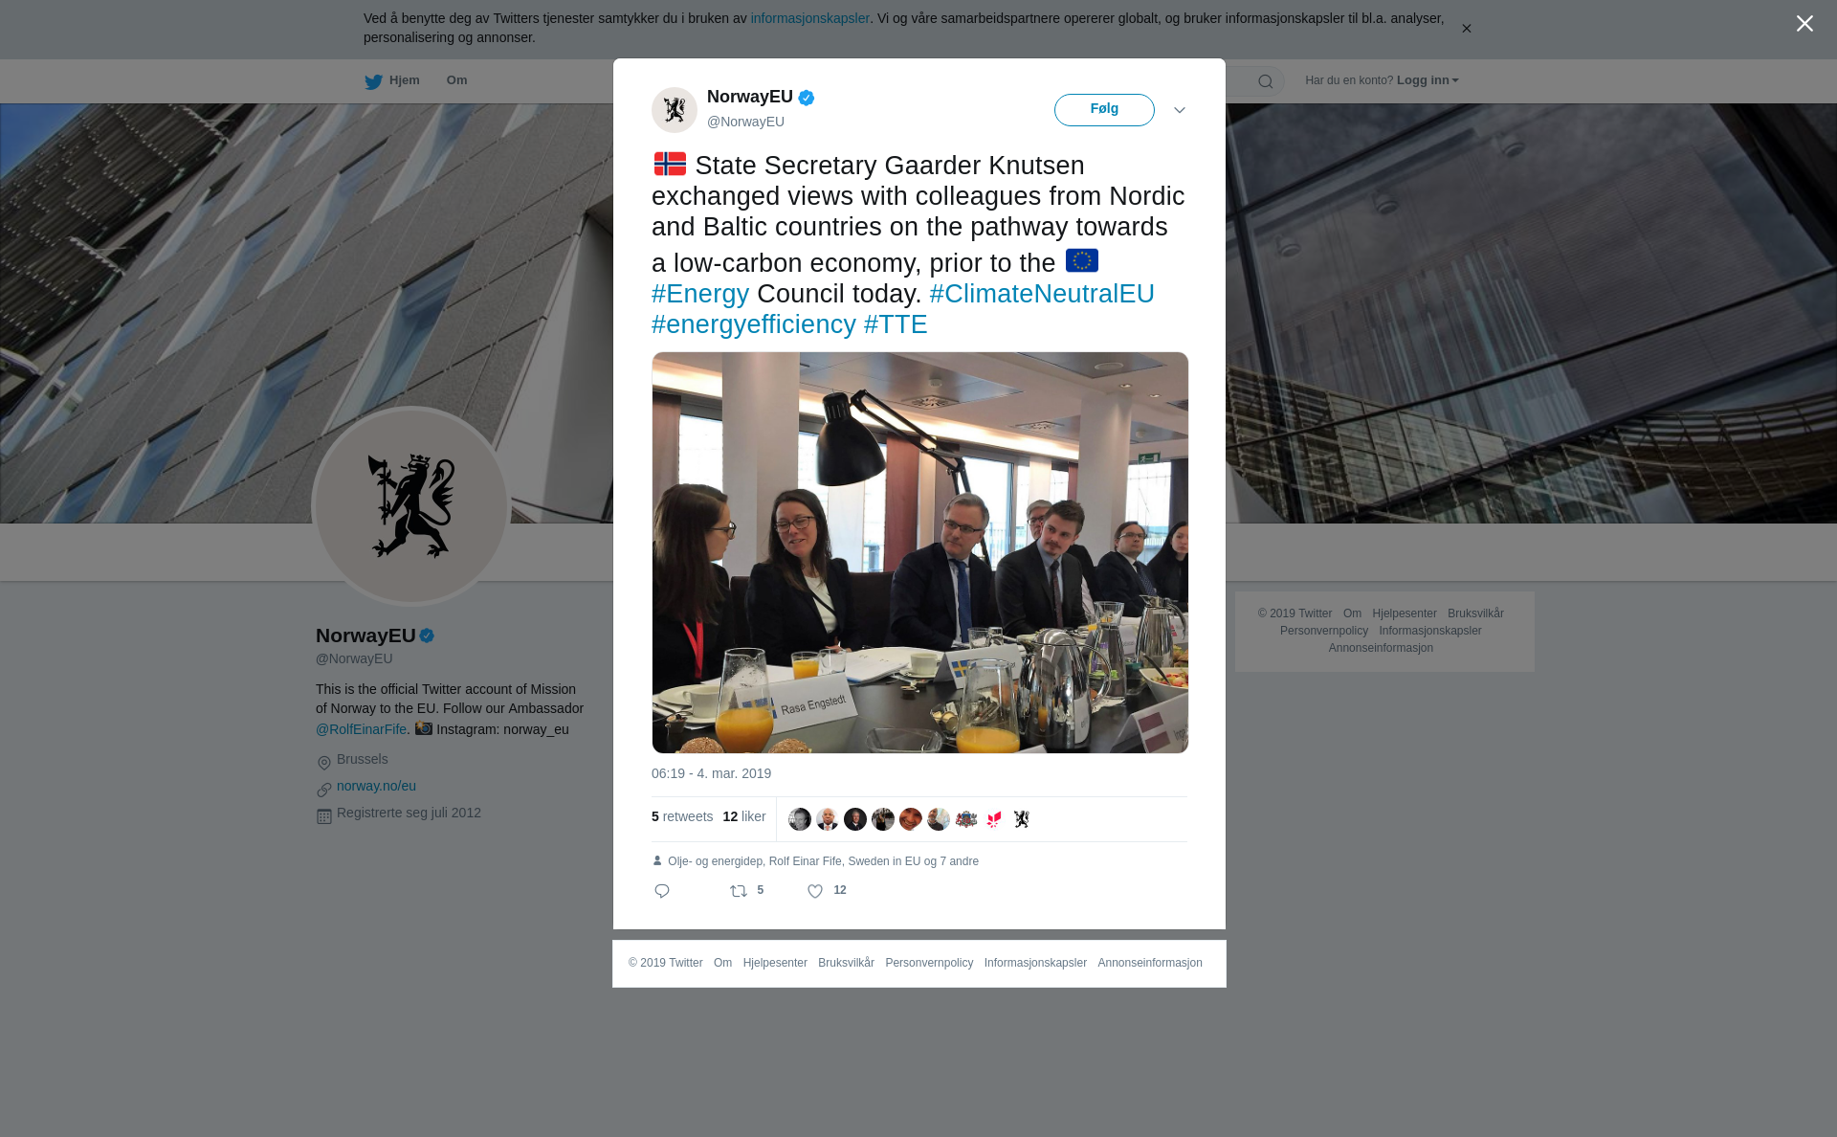Image resolution: width=1837 pixels, height=1137 pixels.
Task: Follow NorwayEU with the Følg button
Action: click(x=1104, y=110)
